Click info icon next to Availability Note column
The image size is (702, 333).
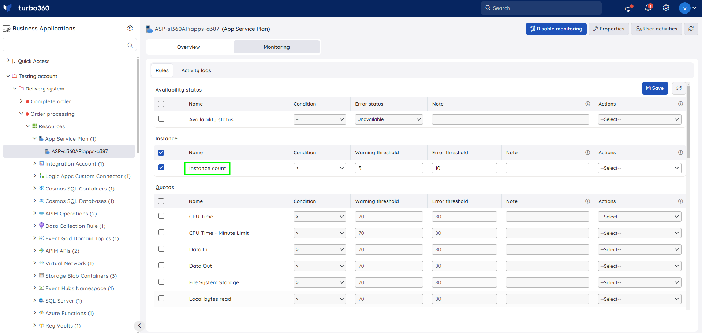click(587, 104)
